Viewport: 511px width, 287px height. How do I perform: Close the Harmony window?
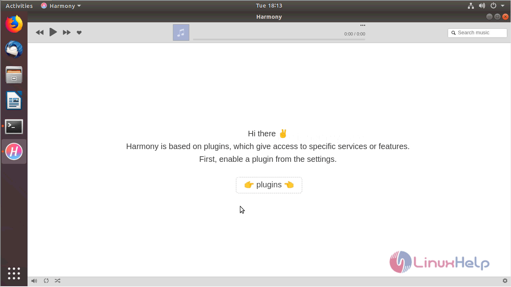[x=505, y=17]
